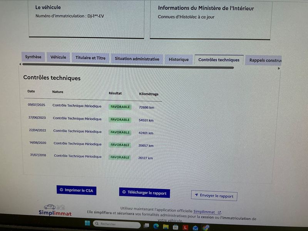Image resolution: width=308 pixels, height=231 pixels.
Task: Click the Kilométrage column header
Action: pos(149,94)
